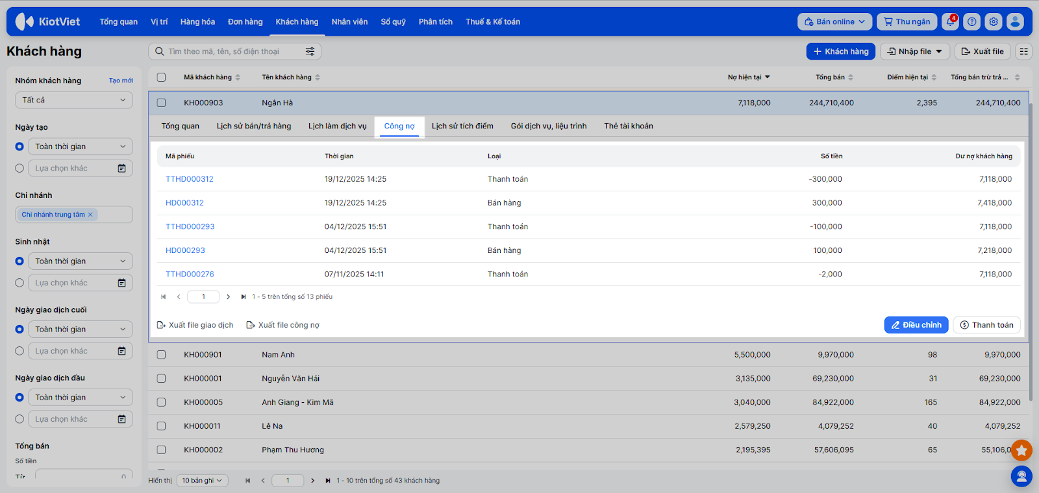The image size is (1039, 493).
Task: Switch to the Lịch sử tích điểm tab
Action: pos(462,126)
